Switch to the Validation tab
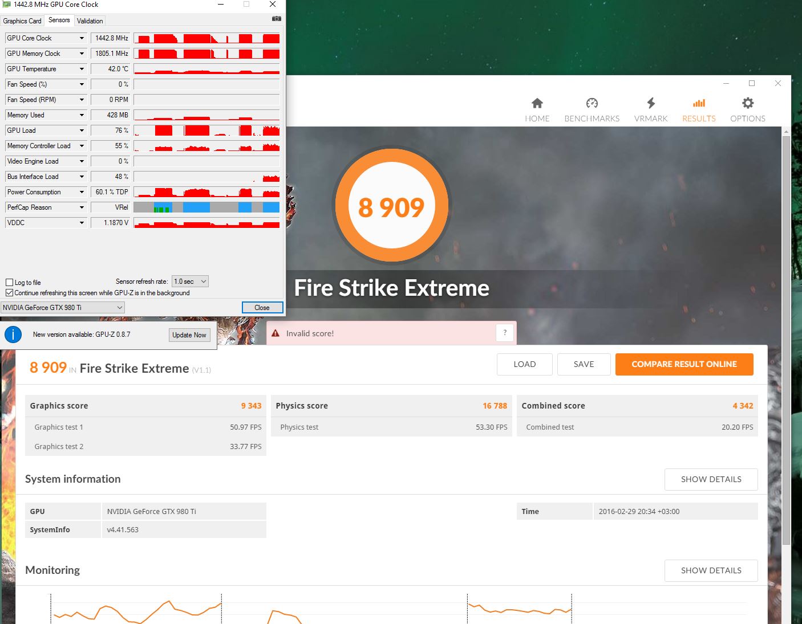The width and height of the screenshot is (802, 624). click(x=90, y=21)
